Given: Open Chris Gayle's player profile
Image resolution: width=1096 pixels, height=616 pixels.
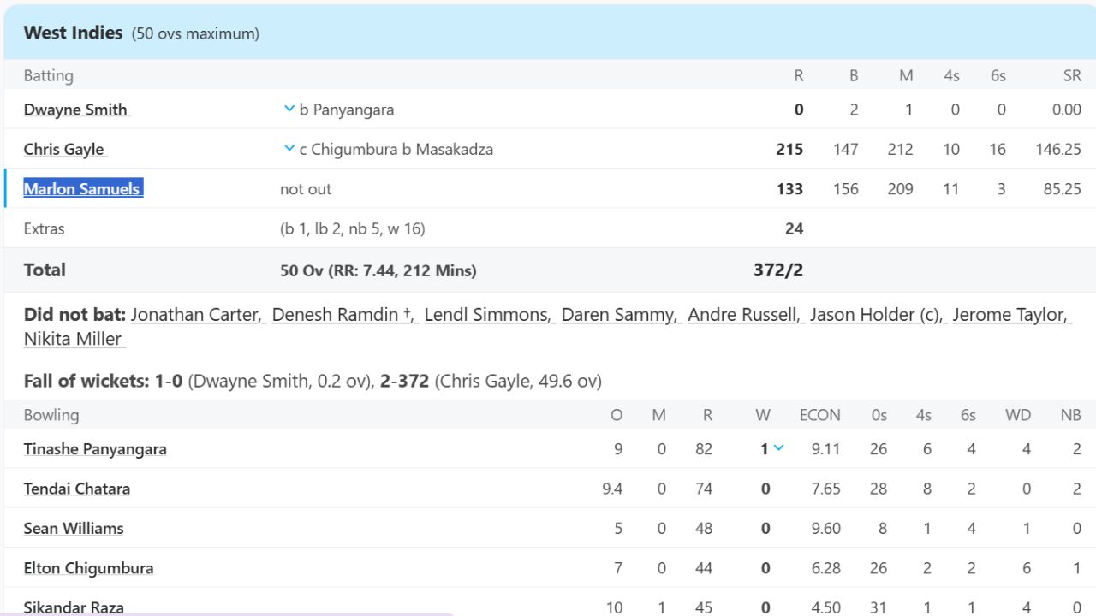Looking at the screenshot, I should point(63,149).
